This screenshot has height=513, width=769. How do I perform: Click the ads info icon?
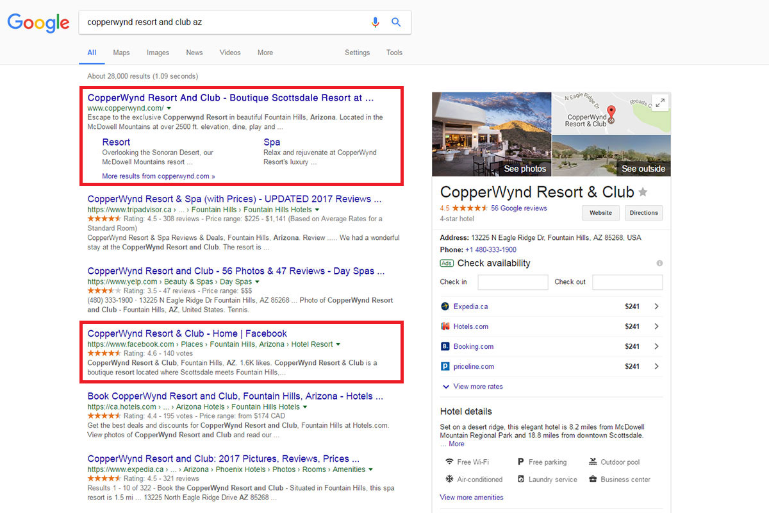[659, 263]
